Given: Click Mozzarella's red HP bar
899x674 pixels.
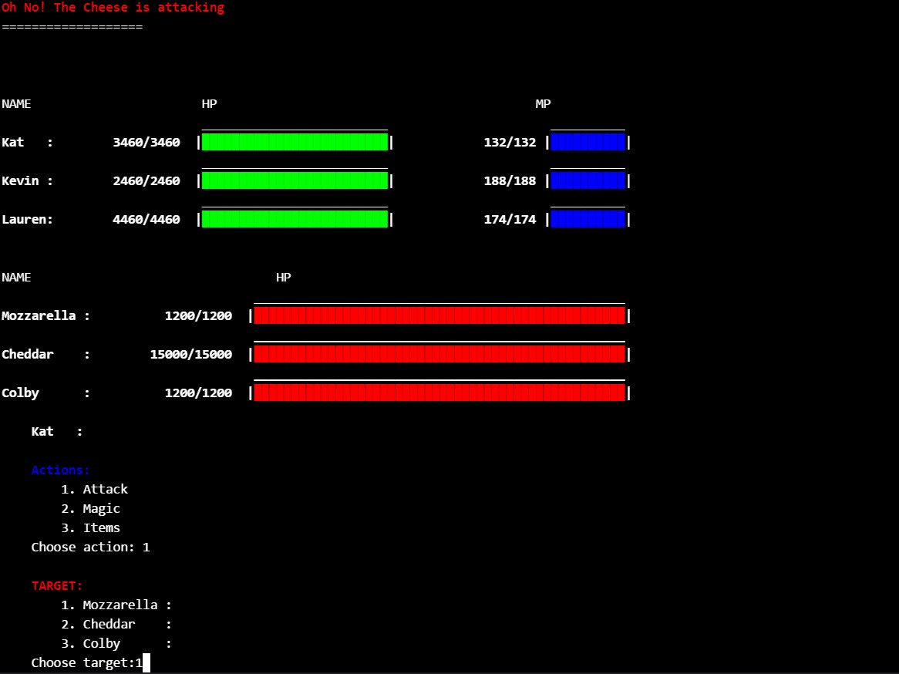Looking at the screenshot, I should coord(439,315).
